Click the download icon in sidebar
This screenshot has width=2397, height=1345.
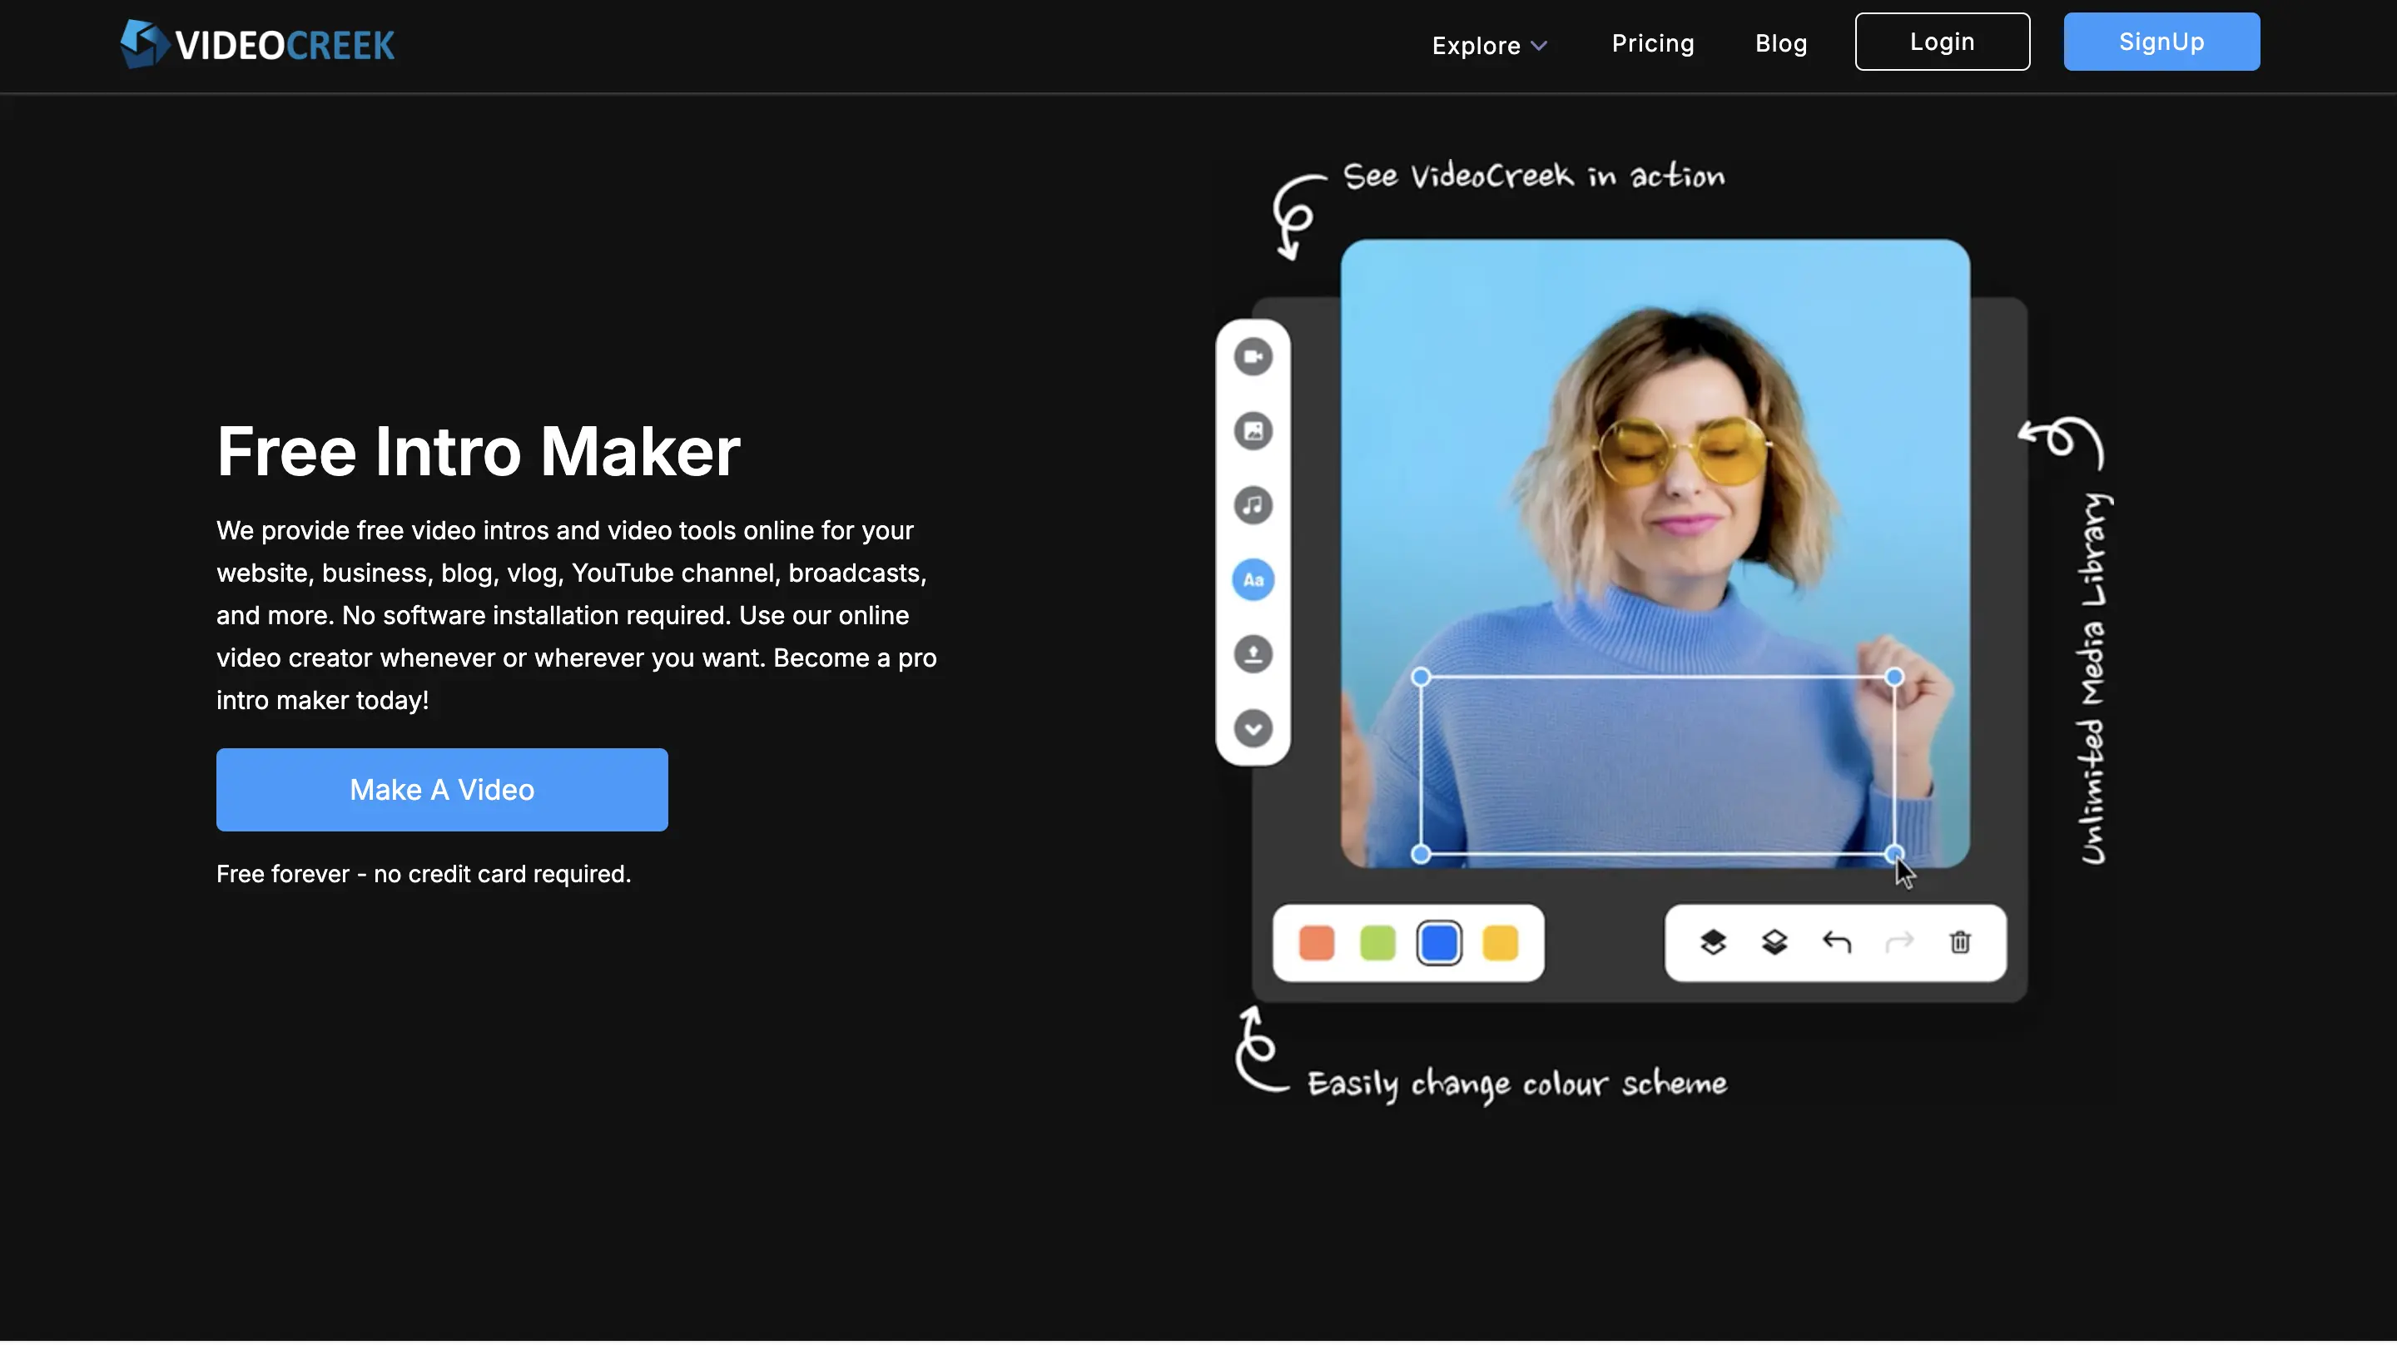click(1251, 653)
